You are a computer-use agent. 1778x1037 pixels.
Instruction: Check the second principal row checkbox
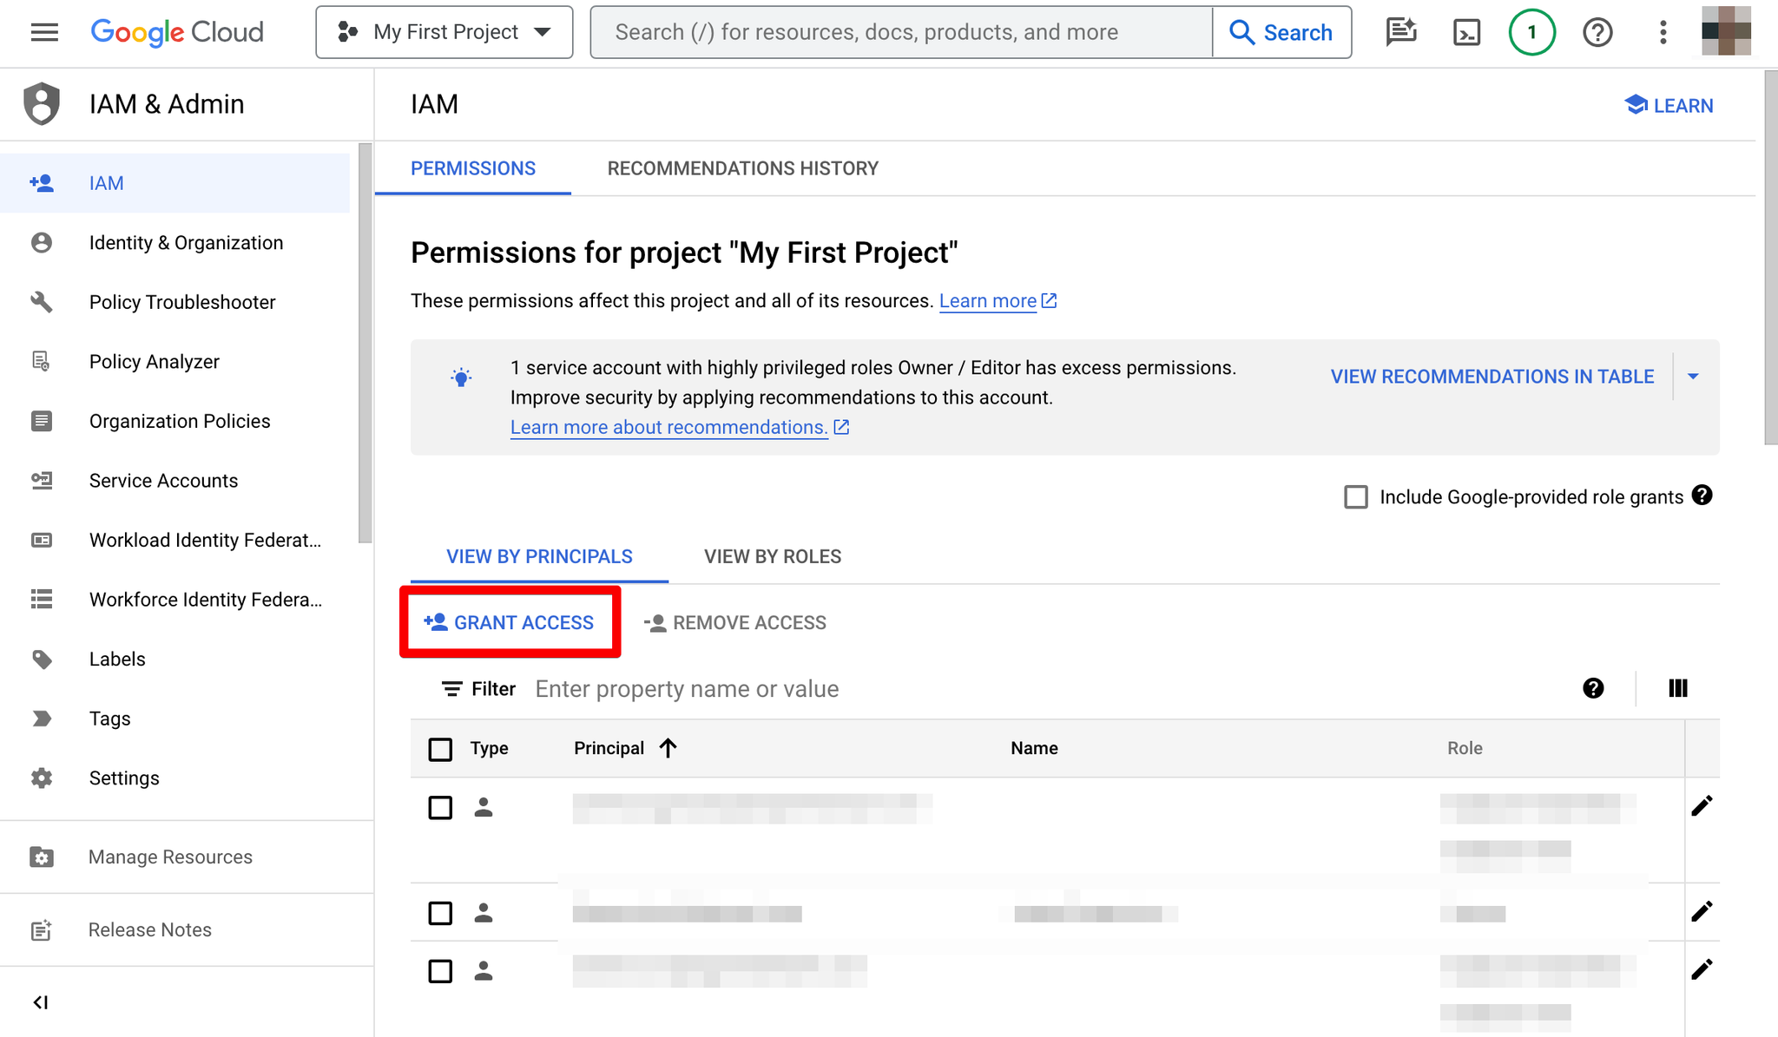pyautogui.click(x=440, y=913)
